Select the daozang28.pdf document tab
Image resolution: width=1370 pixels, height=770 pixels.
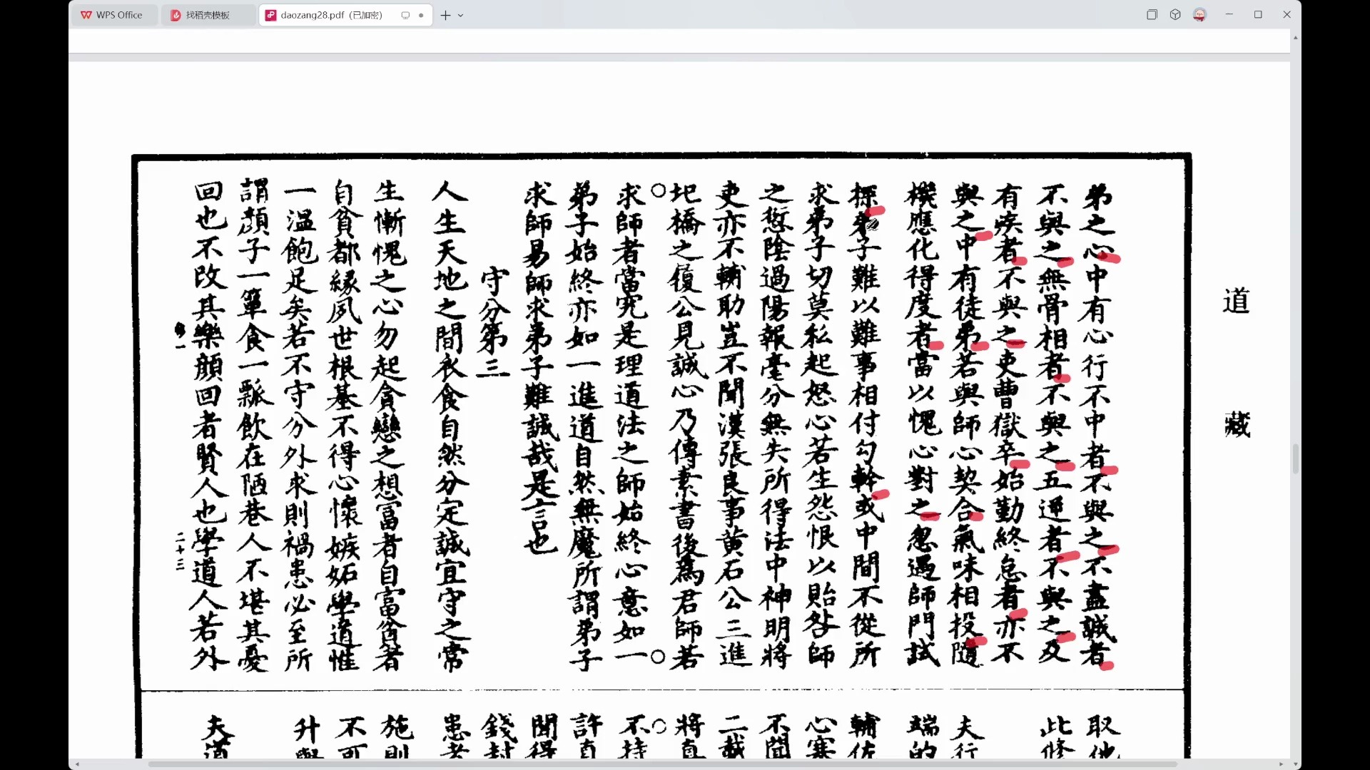pos(346,15)
